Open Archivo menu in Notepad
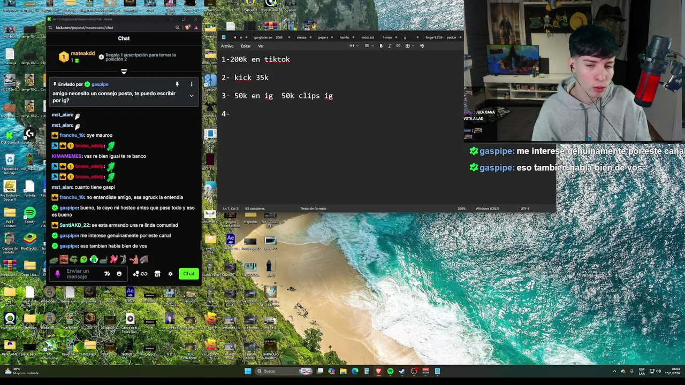Image resolution: width=685 pixels, height=385 pixels. 227,46
